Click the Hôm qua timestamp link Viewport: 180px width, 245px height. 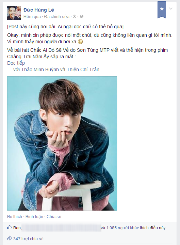click(x=32, y=16)
